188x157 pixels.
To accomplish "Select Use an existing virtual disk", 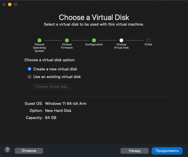I will click(29, 77).
